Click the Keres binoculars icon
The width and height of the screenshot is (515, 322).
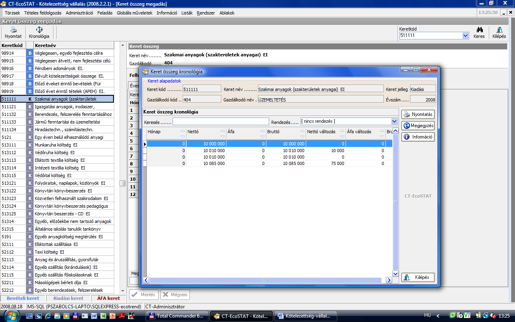point(479,33)
